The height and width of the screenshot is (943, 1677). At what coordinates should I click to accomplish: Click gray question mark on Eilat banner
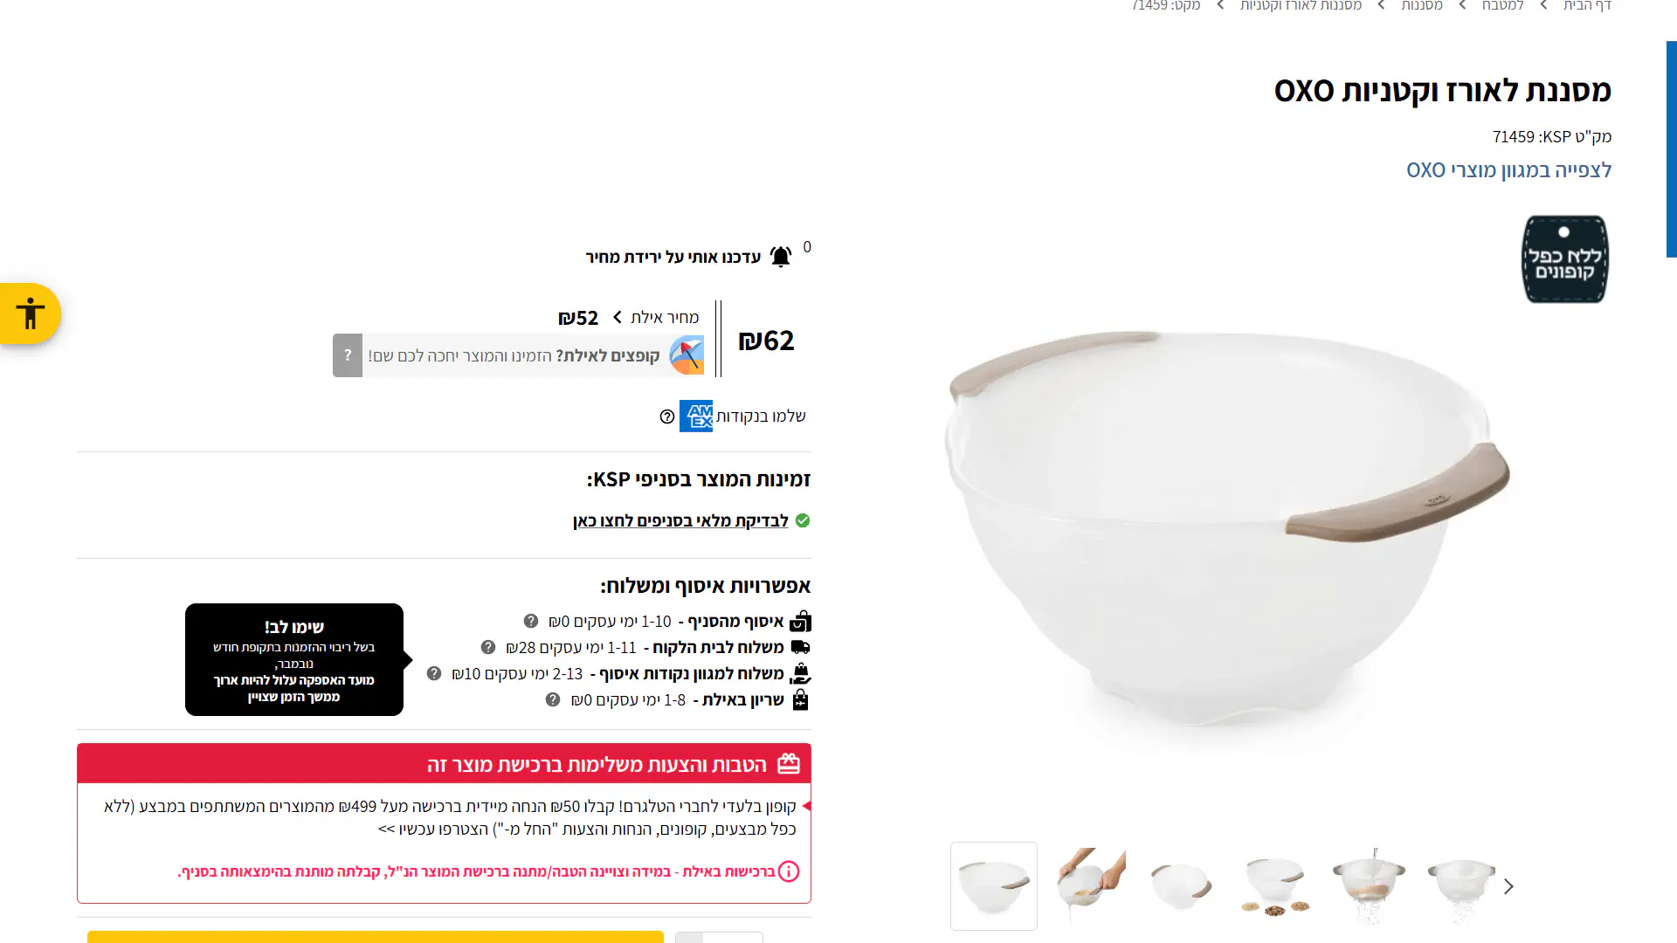[x=348, y=355]
